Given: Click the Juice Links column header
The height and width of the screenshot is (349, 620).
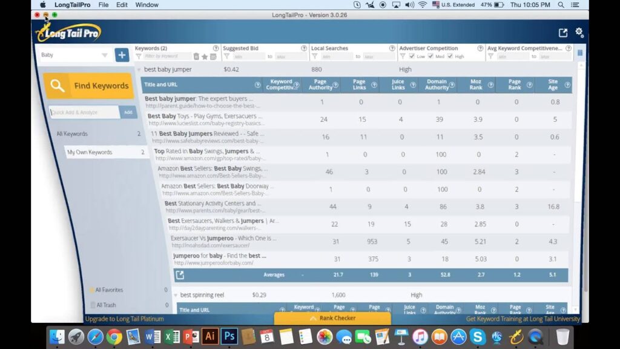Looking at the screenshot, I should tap(398, 85).
